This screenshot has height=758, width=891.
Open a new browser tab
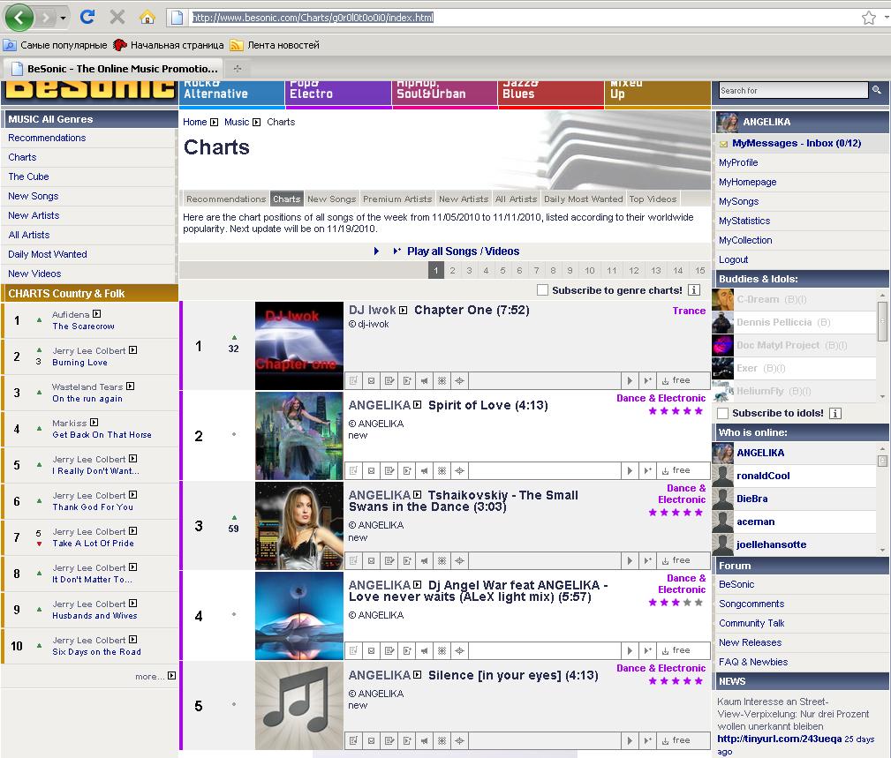click(x=238, y=69)
